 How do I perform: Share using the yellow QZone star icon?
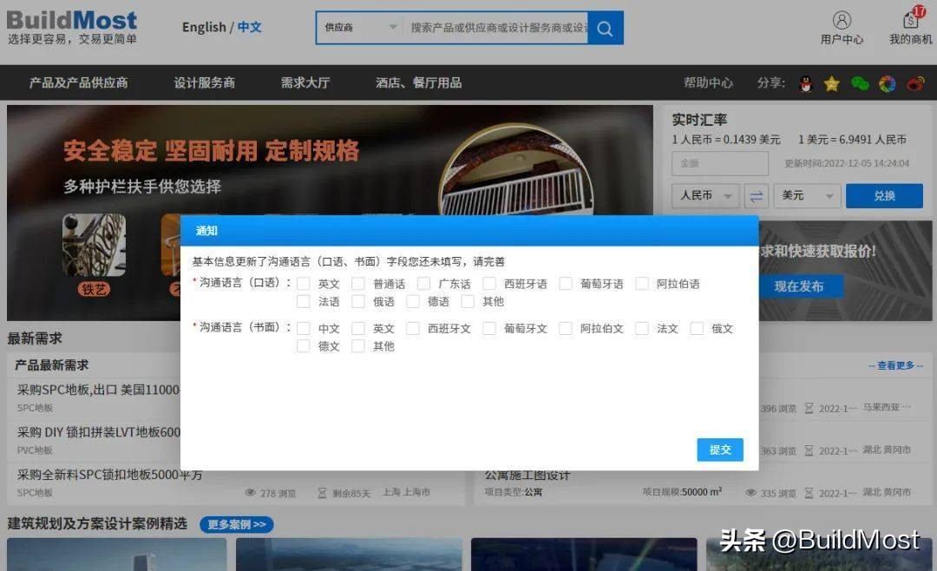[832, 83]
